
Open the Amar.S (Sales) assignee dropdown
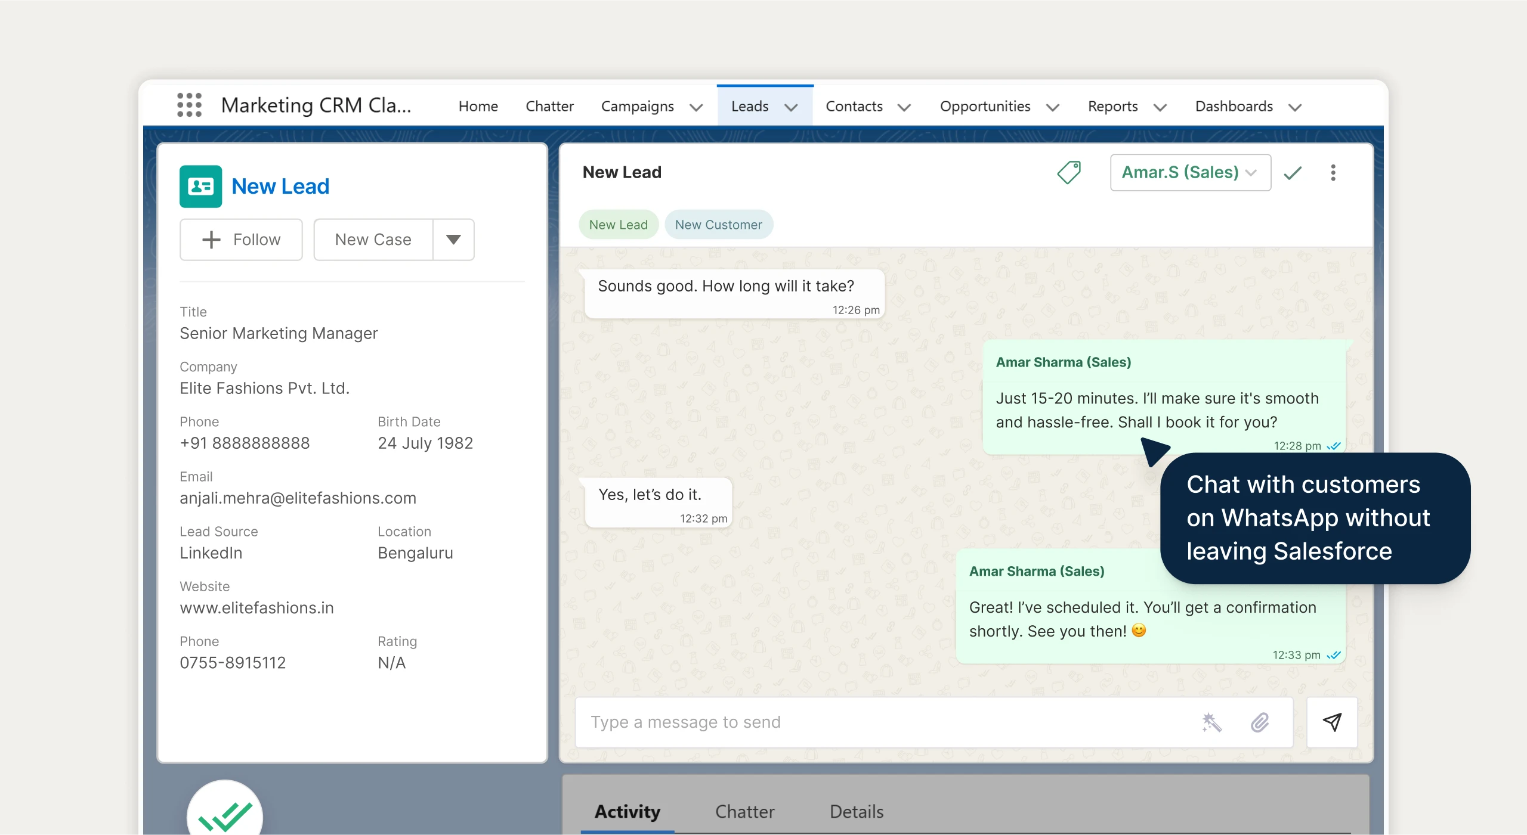click(x=1191, y=173)
